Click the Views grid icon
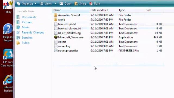174x98 pixels. coord(41,4)
